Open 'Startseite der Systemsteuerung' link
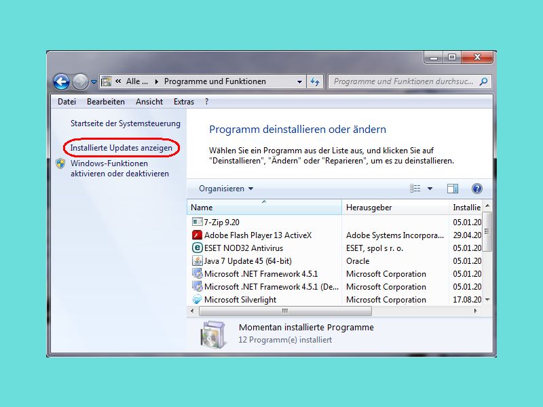The image size is (543, 407). coord(126,123)
